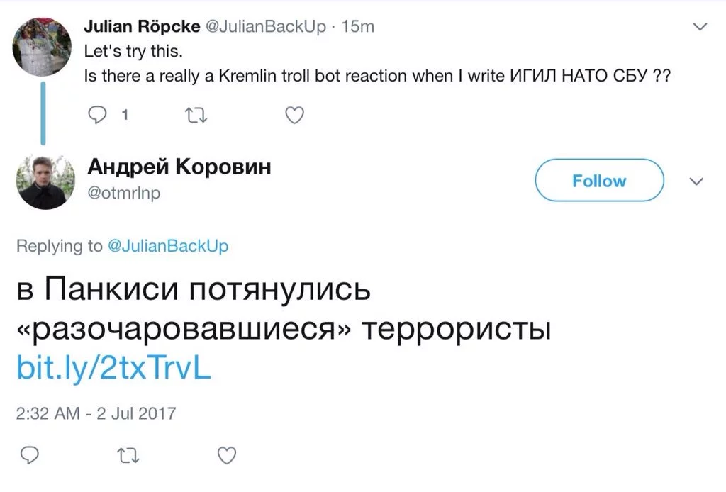View Андрей Коровин's profile picture
Viewport: 726px width, 492px height.
[43, 181]
